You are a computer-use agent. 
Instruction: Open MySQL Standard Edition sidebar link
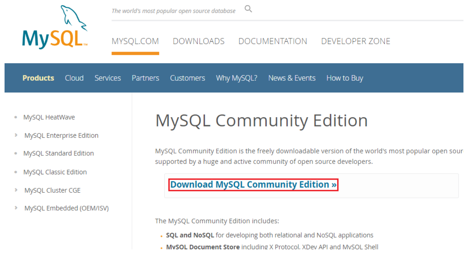58,153
